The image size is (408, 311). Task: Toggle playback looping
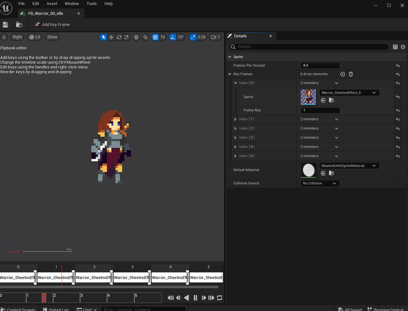coord(220,298)
